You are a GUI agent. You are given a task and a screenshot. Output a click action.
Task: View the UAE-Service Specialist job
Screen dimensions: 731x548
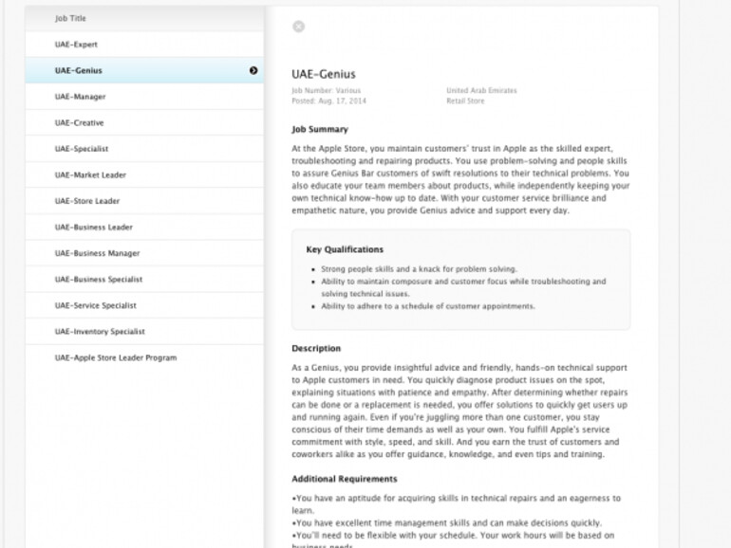pyautogui.click(x=96, y=305)
